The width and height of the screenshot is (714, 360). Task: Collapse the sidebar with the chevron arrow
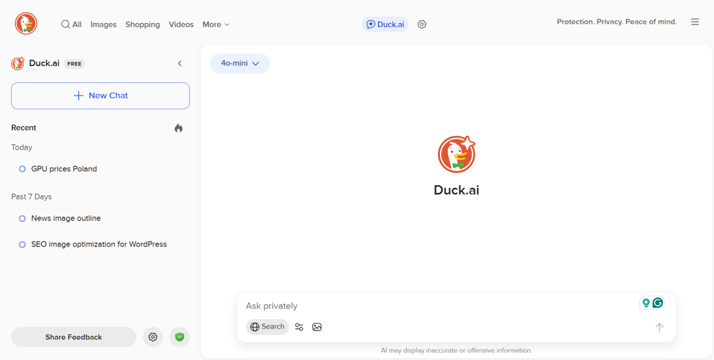pyautogui.click(x=179, y=63)
